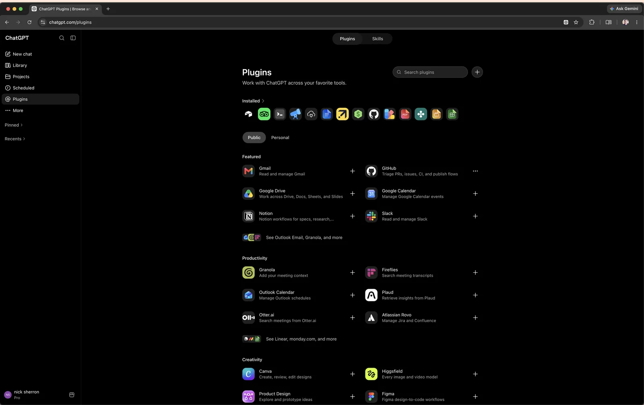Click the Granola spiral icon
Image resolution: width=644 pixels, height=405 pixels.
pos(248,273)
